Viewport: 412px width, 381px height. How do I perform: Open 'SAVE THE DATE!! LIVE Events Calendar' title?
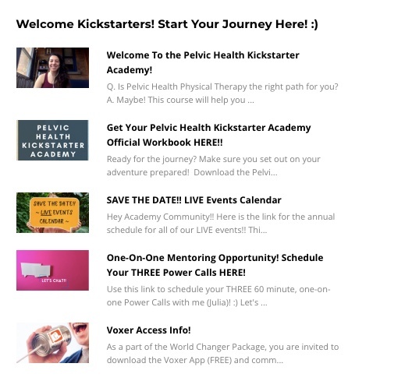click(x=194, y=200)
